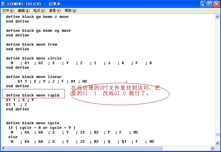Viewport: 221px width, 152px height.
Task: Click the Notepad icon in title bar
Action: 3,4
